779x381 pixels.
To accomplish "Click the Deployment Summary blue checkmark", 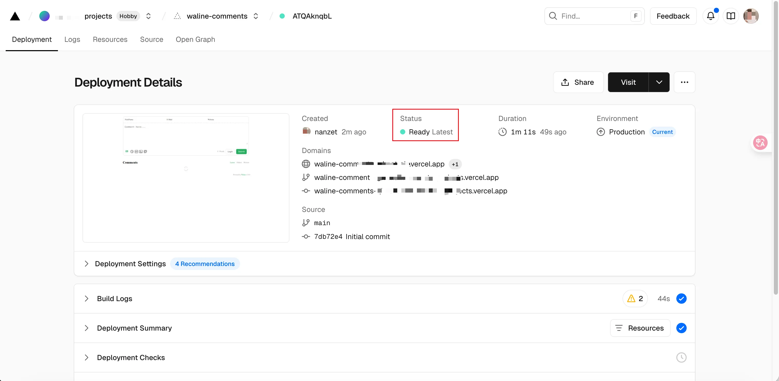I will [x=681, y=328].
